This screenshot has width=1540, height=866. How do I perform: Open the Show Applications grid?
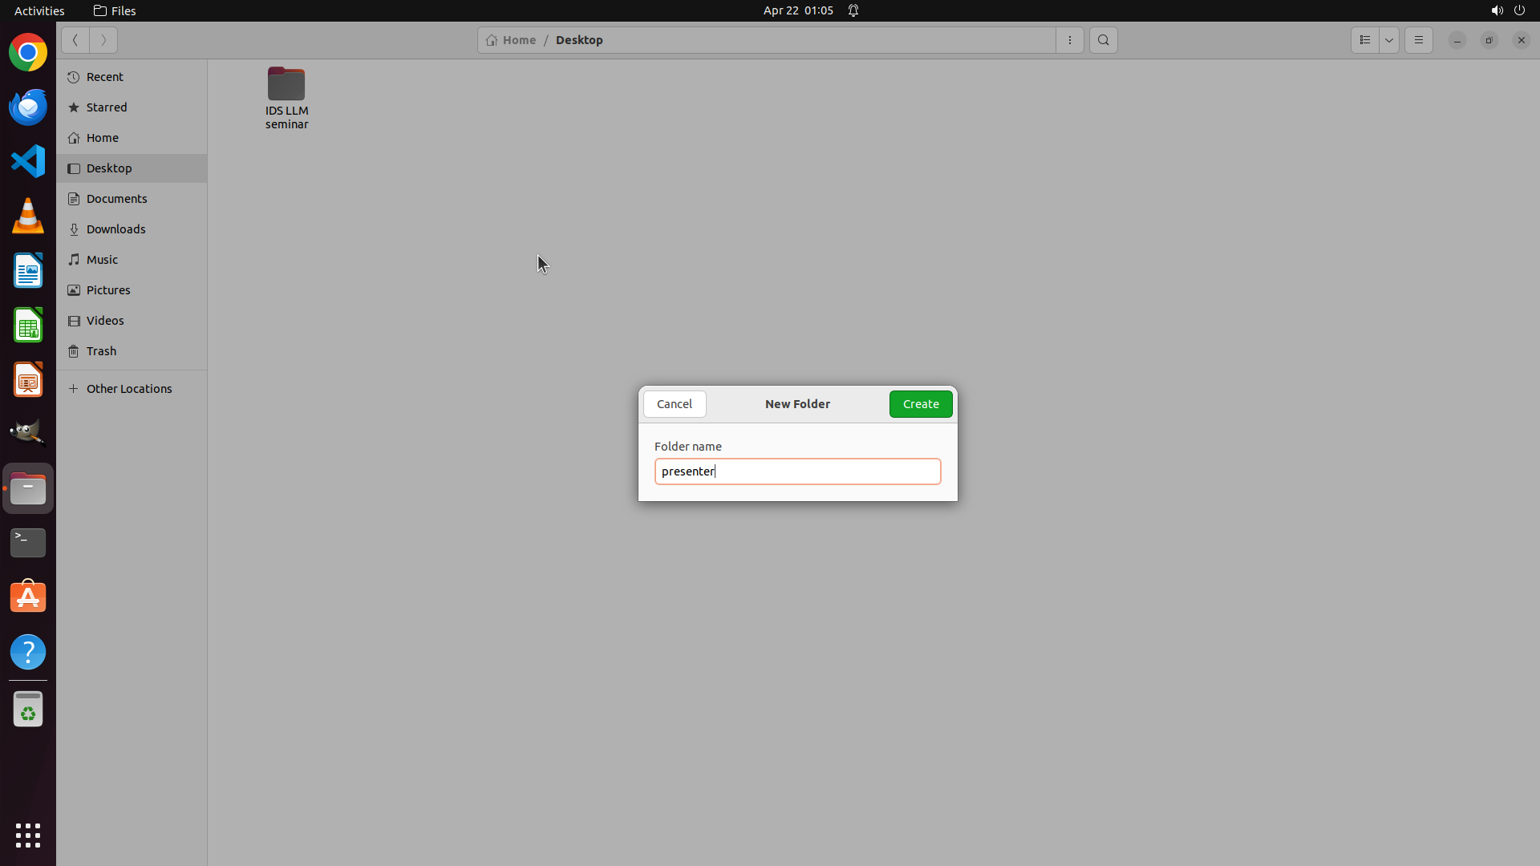(28, 835)
